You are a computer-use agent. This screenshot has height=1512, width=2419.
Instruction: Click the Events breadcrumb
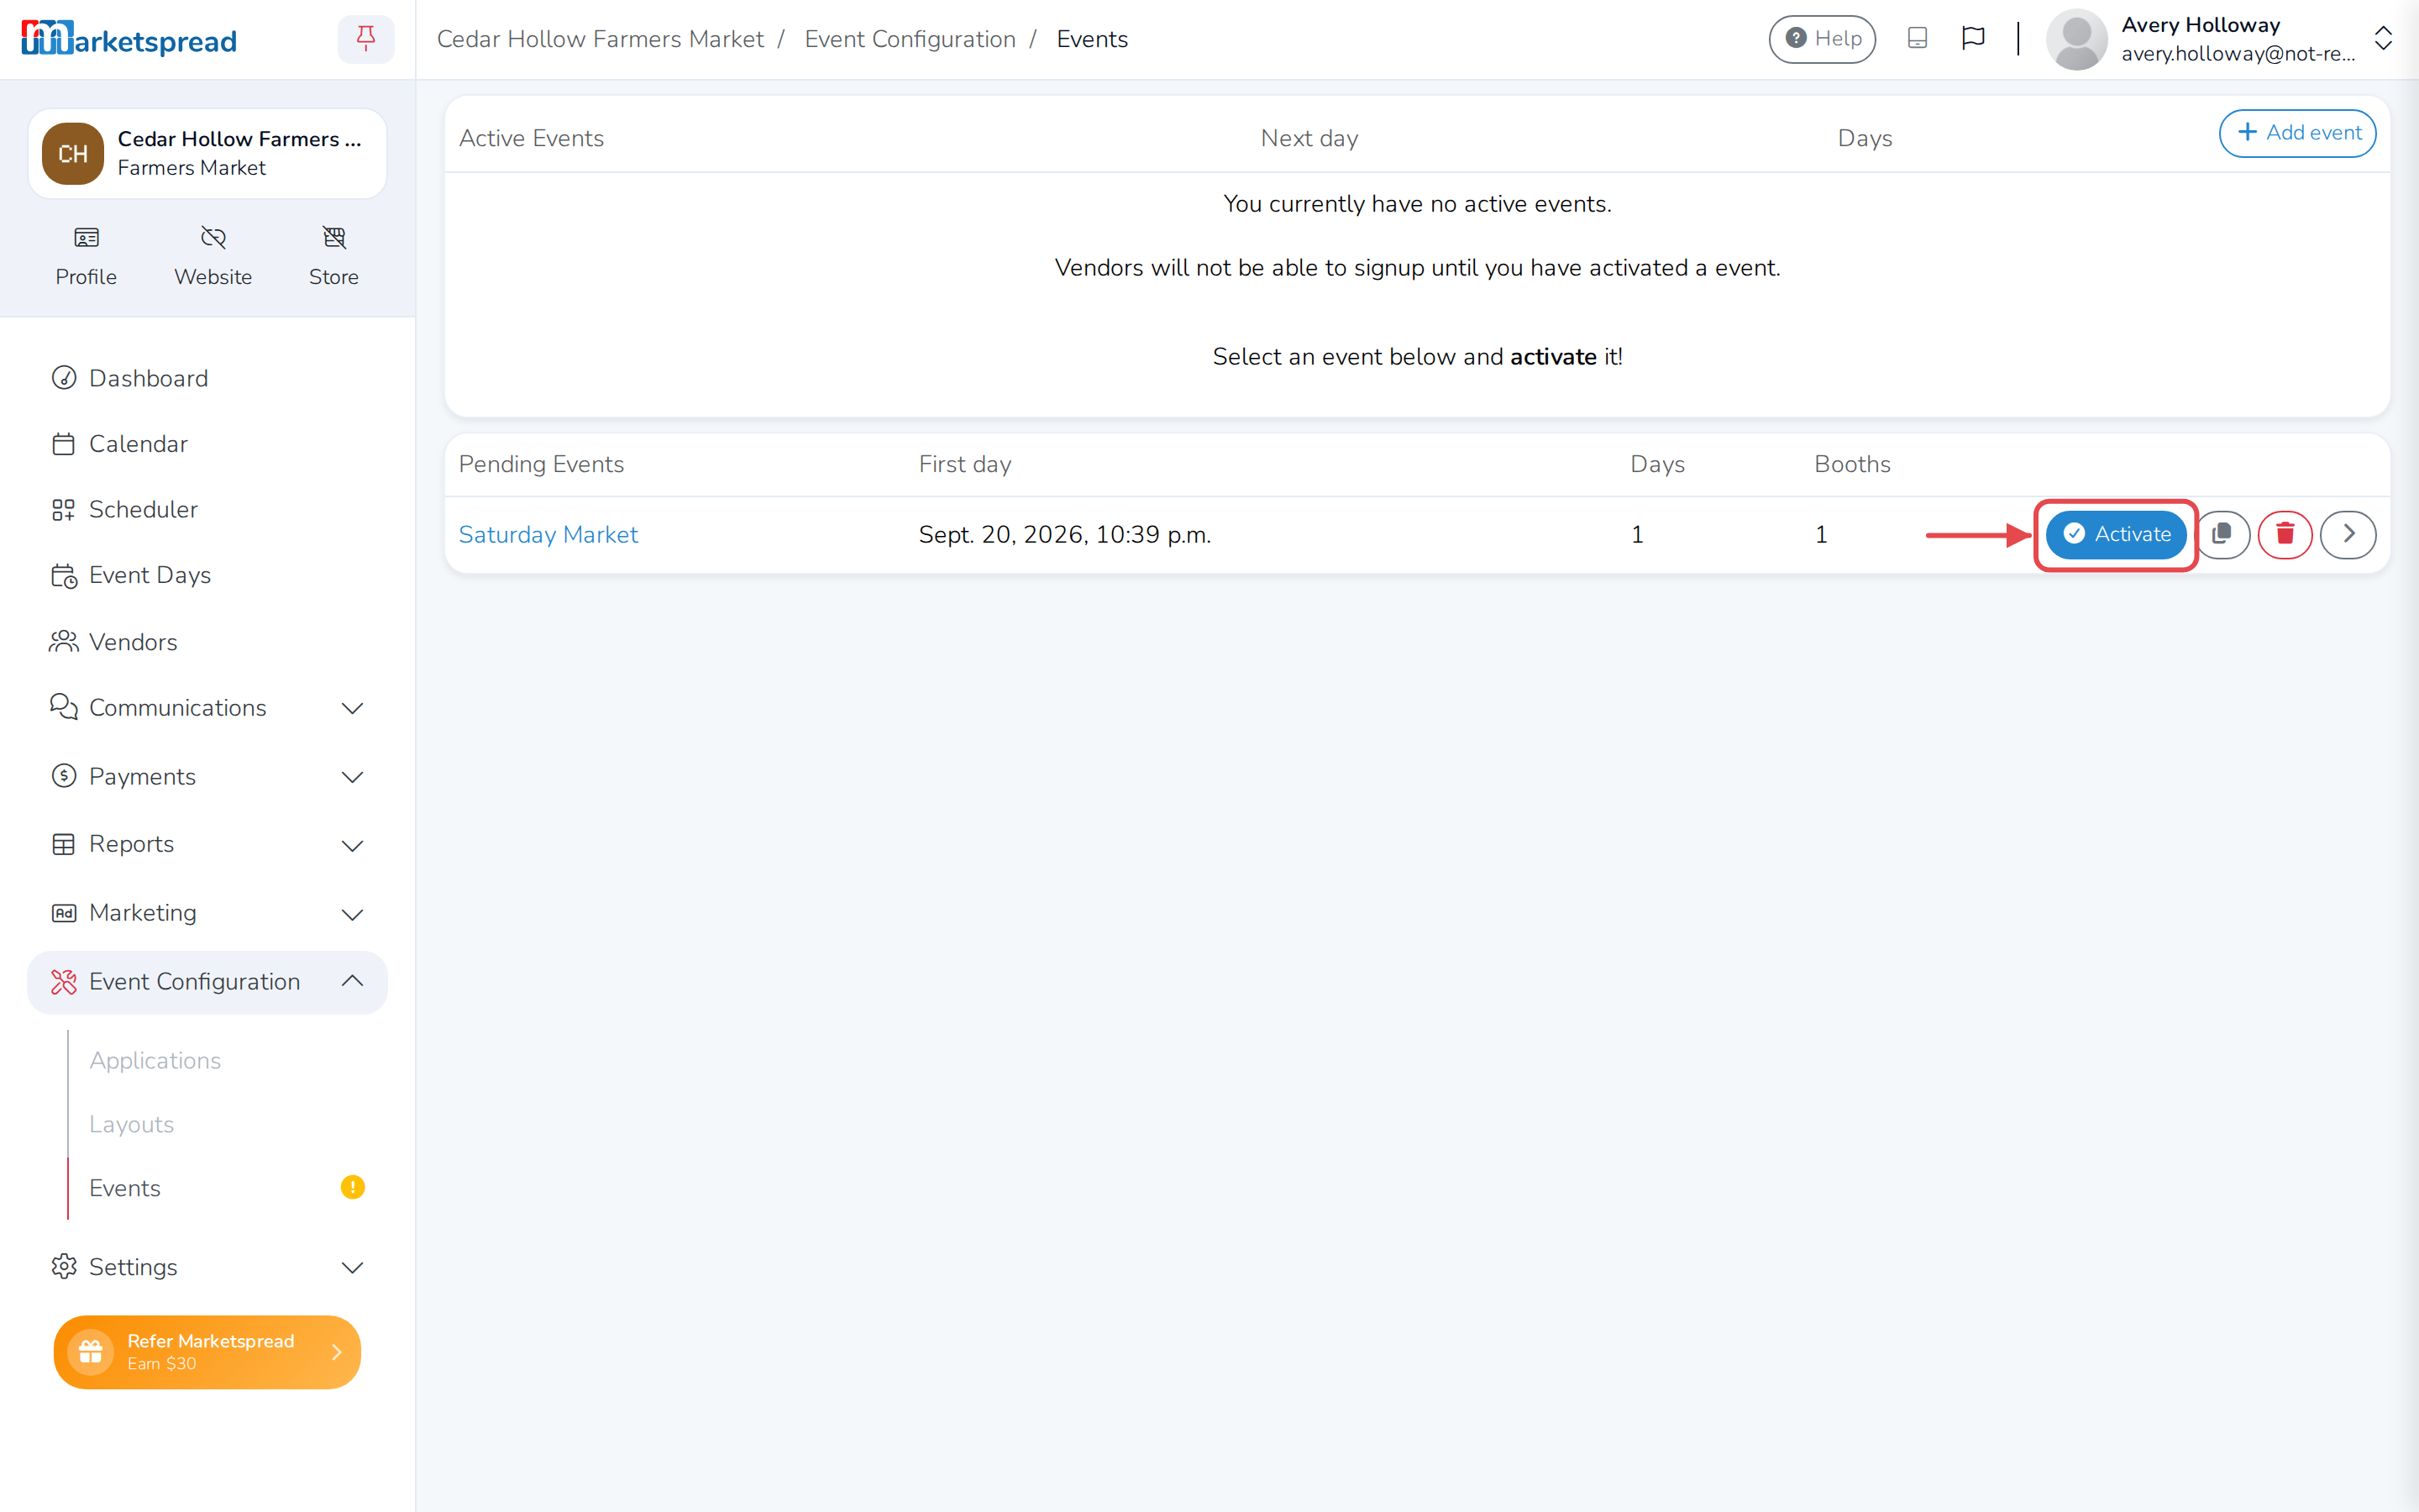1092,39
